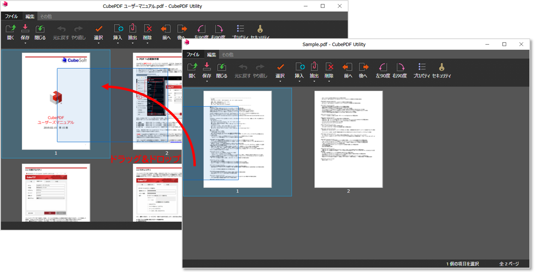The image size is (535, 272).
Task: Select page 2 thumbnail in CubePDF manual window
Action: pos(157,101)
